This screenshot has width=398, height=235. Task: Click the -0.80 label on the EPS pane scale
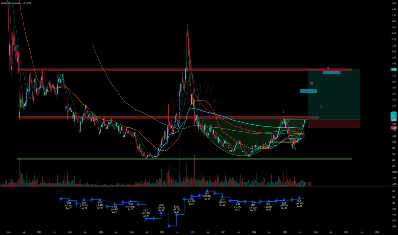[393, 226]
